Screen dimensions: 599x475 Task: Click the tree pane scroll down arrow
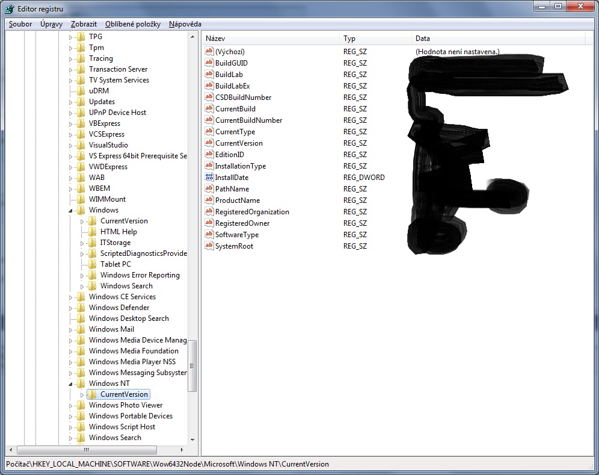pyautogui.click(x=192, y=440)
